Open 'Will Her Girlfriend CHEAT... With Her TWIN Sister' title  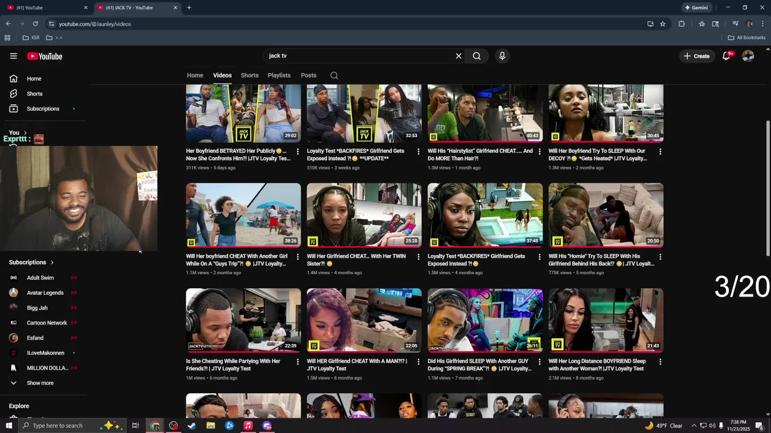coord(356,260)
